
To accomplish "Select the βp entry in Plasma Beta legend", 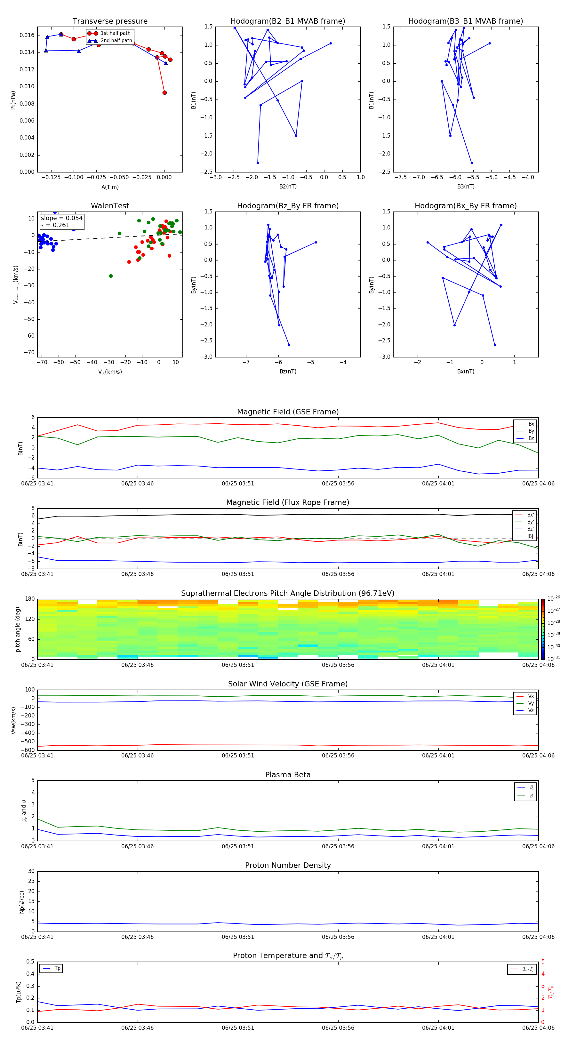I will (x=525, y=788).
